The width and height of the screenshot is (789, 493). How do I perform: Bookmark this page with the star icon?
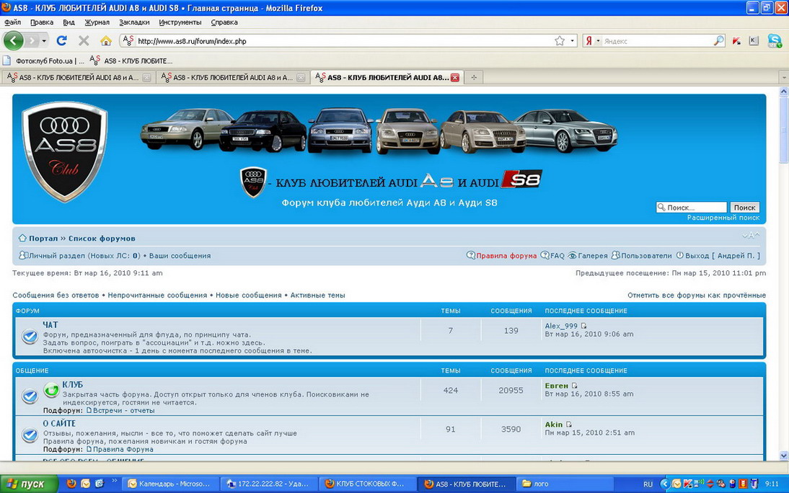(x=560, y=41)
